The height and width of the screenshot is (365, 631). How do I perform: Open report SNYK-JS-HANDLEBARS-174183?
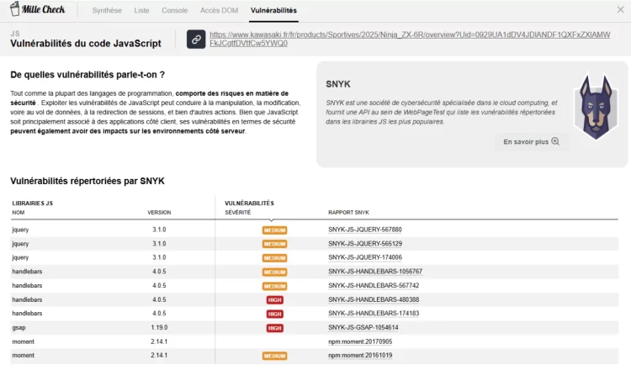[374, 314]
